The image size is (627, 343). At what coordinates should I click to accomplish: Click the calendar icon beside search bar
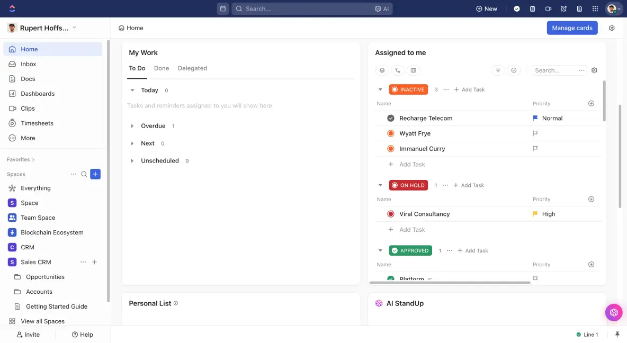(x=223, y=9)
